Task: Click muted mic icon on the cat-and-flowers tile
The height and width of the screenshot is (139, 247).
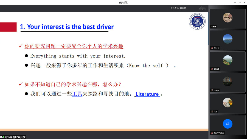Action: (x=212, y=112)
